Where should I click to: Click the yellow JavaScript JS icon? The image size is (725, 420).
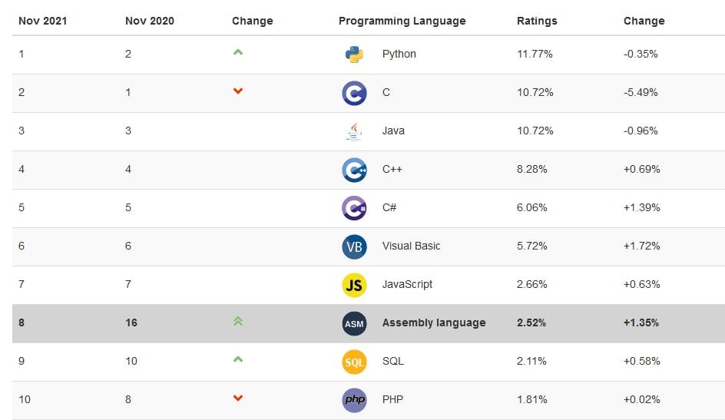[354, 285]
